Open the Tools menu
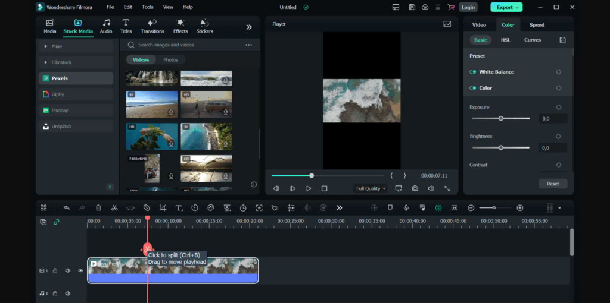The image size is (610, 303). tap(147, 7)
